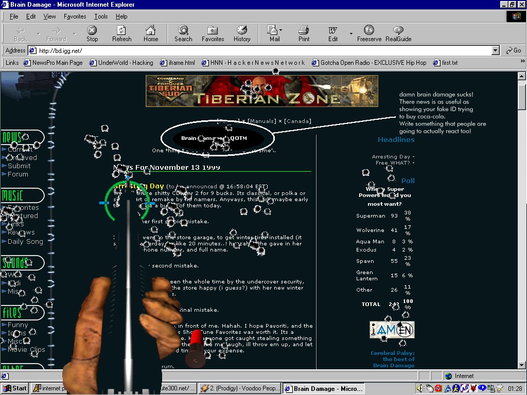This screenshot has height=395, width=527.
Task: Open the Tiberian Zone banner ad
Action: point(261,91)
